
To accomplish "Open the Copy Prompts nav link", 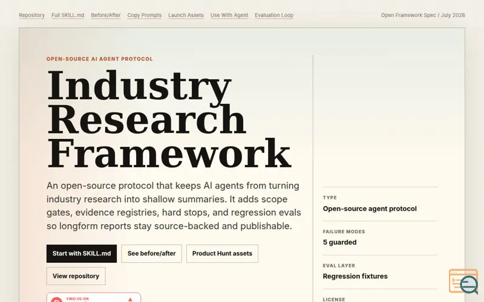I will (x=145, y=15).
